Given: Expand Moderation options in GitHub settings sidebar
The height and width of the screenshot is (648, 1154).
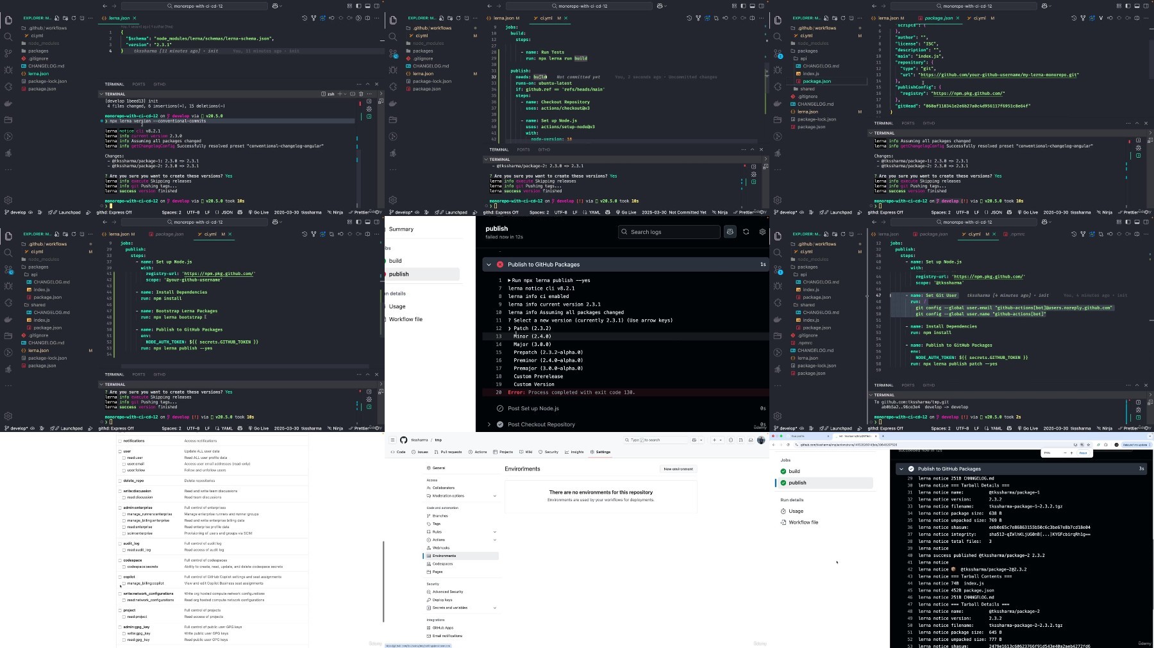Looking at the screenshot, I should pos(494,496).
